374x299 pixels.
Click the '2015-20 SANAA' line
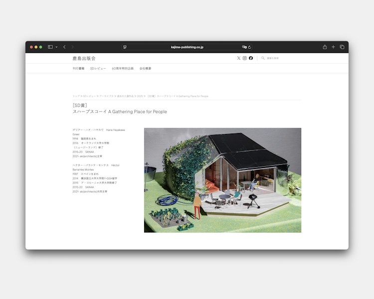pos(83,187)
